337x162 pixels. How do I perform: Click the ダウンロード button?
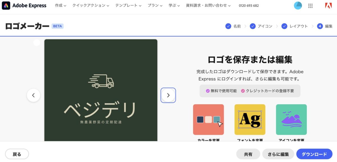point(314,154)
